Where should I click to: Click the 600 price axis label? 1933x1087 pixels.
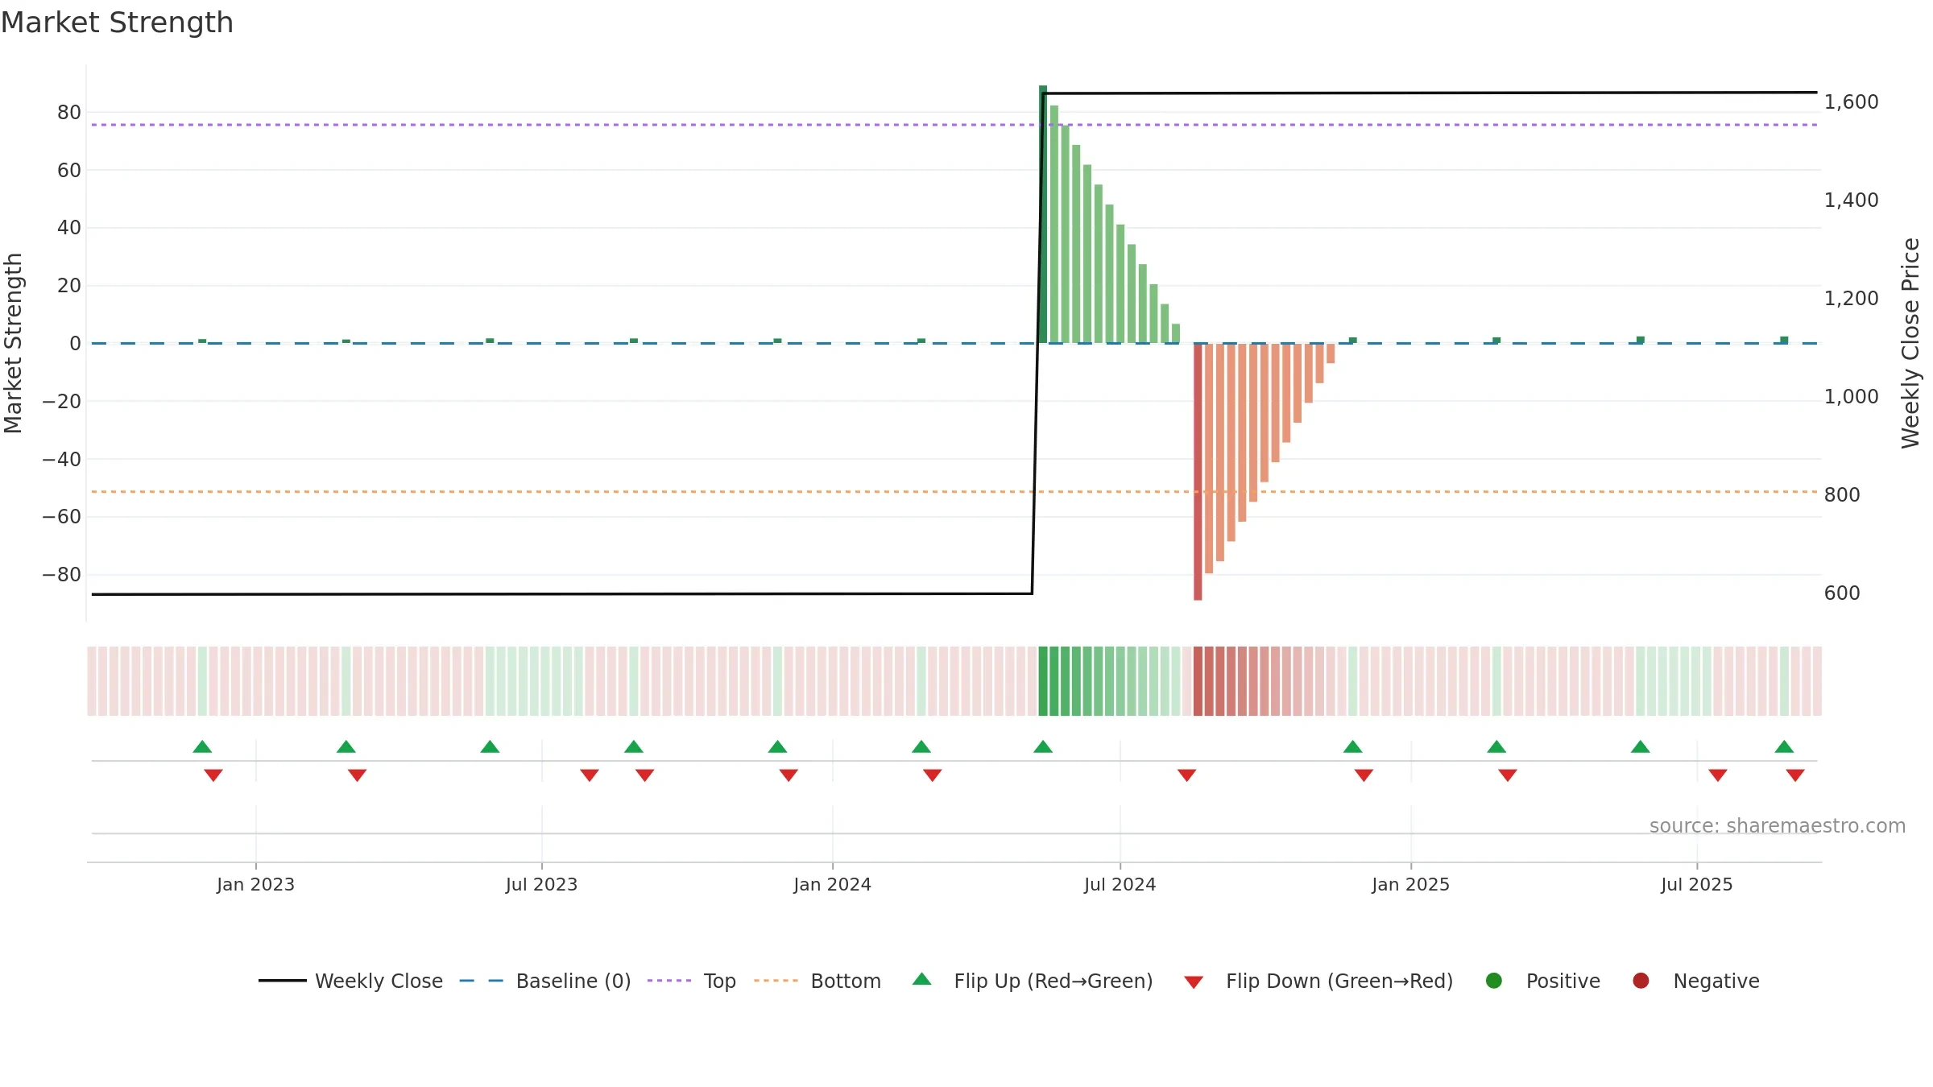pos(1842,593)
